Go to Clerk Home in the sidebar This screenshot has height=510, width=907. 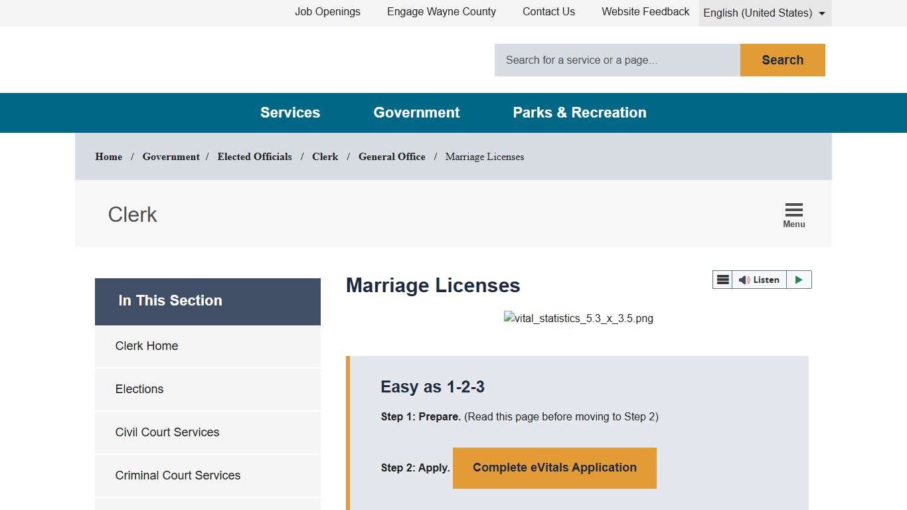point(147,346)
